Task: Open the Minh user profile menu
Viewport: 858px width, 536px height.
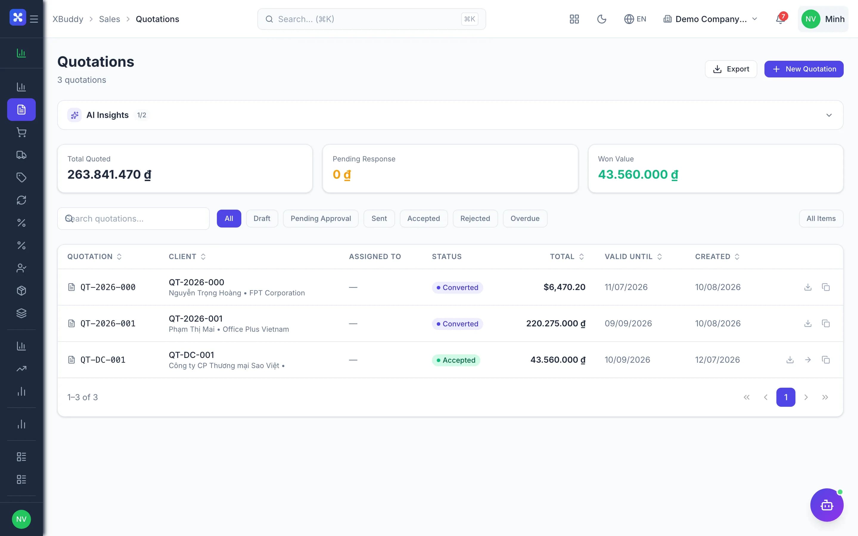Action: click(x=823, y=19)
